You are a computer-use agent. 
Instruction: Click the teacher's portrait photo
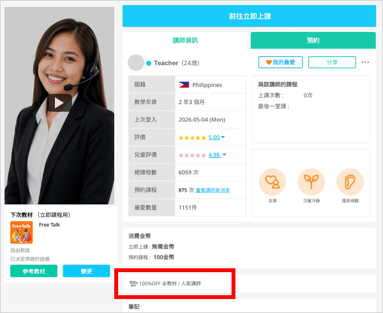pos(59,105)
